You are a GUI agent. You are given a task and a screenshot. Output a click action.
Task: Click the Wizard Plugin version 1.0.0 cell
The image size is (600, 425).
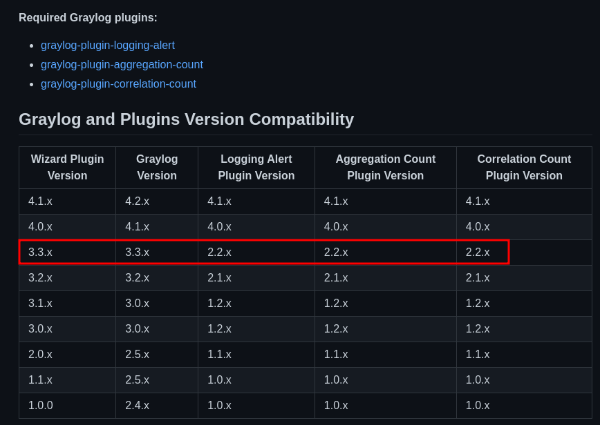40,406
